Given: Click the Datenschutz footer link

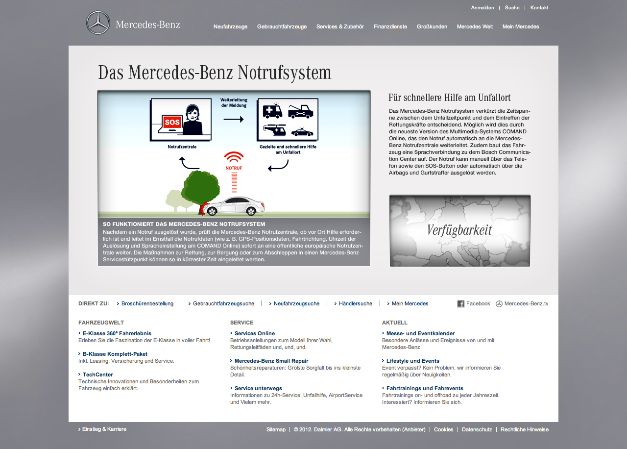Looking at the screenshot, I should point(477,429).
